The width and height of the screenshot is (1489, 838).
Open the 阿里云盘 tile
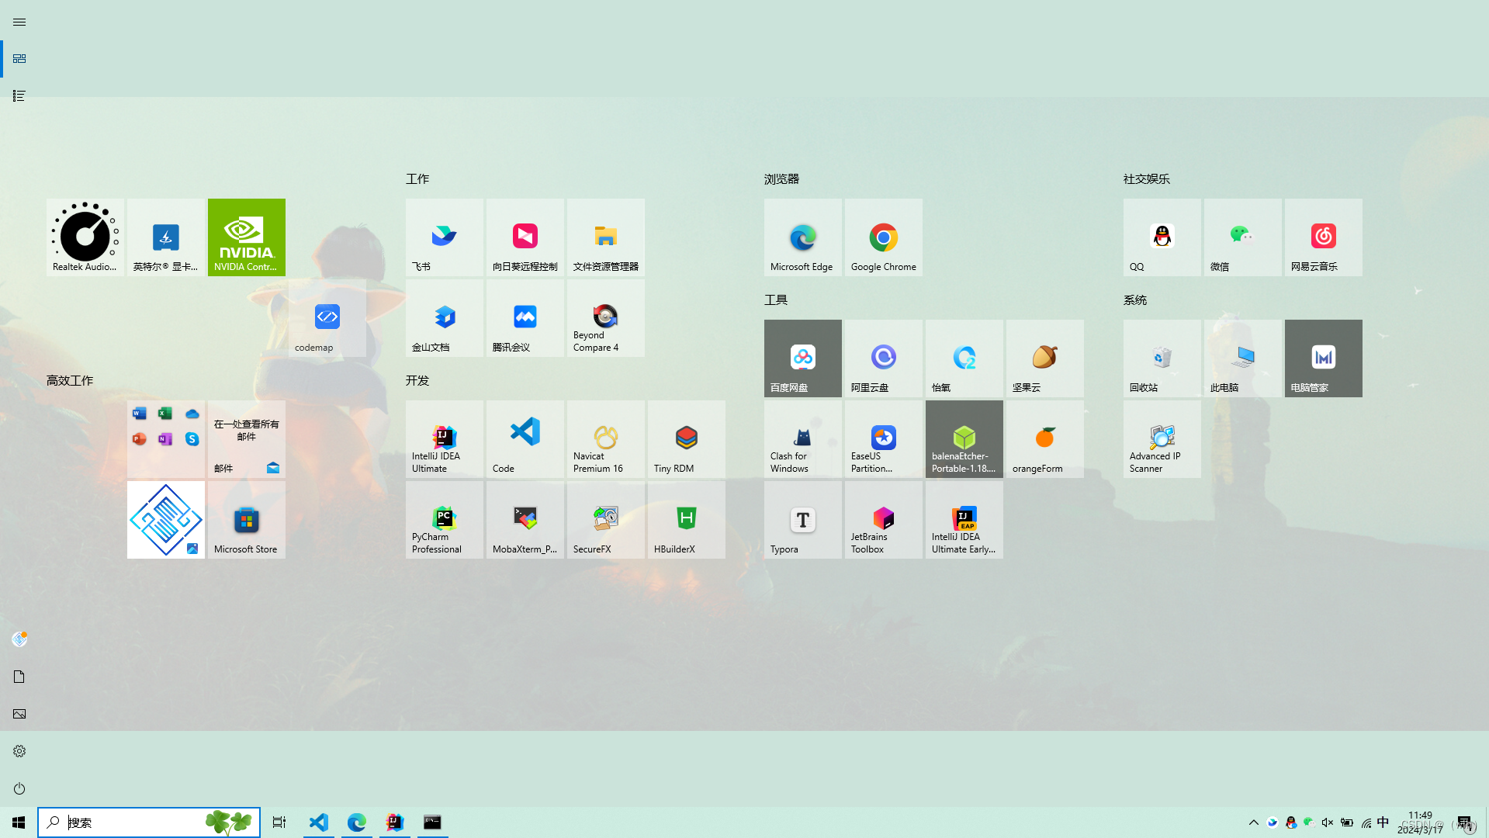coord(884,358)
